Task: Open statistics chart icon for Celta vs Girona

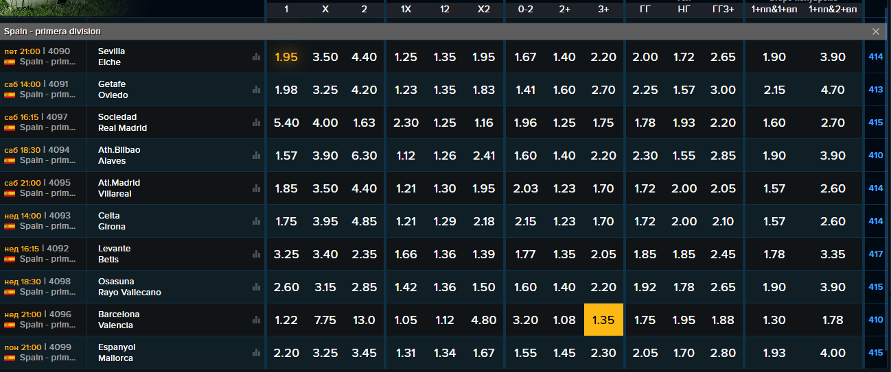Action: (256, 221)
